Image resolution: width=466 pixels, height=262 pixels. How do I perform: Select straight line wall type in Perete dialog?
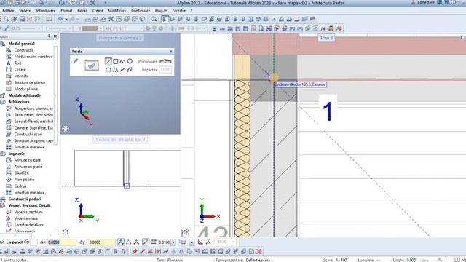(x=108, y=61)
